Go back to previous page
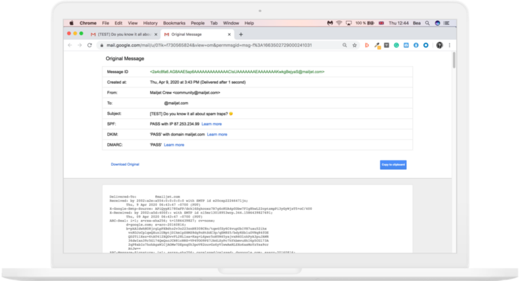Image resolution: width=520 pixels, height=281 pixels. [x=70, y=45]
